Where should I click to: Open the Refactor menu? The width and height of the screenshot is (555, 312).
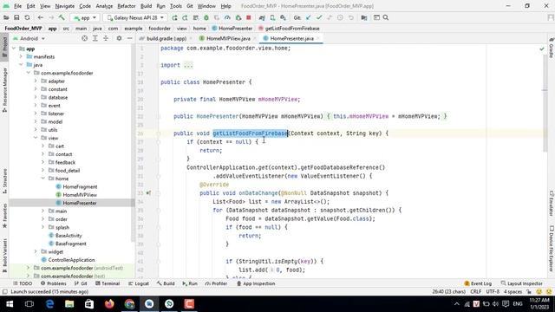127,6
